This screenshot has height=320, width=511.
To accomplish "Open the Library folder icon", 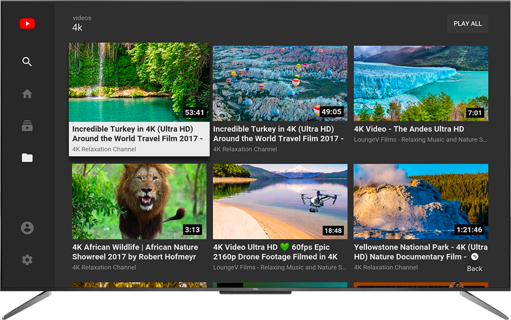I will [27, 158].
